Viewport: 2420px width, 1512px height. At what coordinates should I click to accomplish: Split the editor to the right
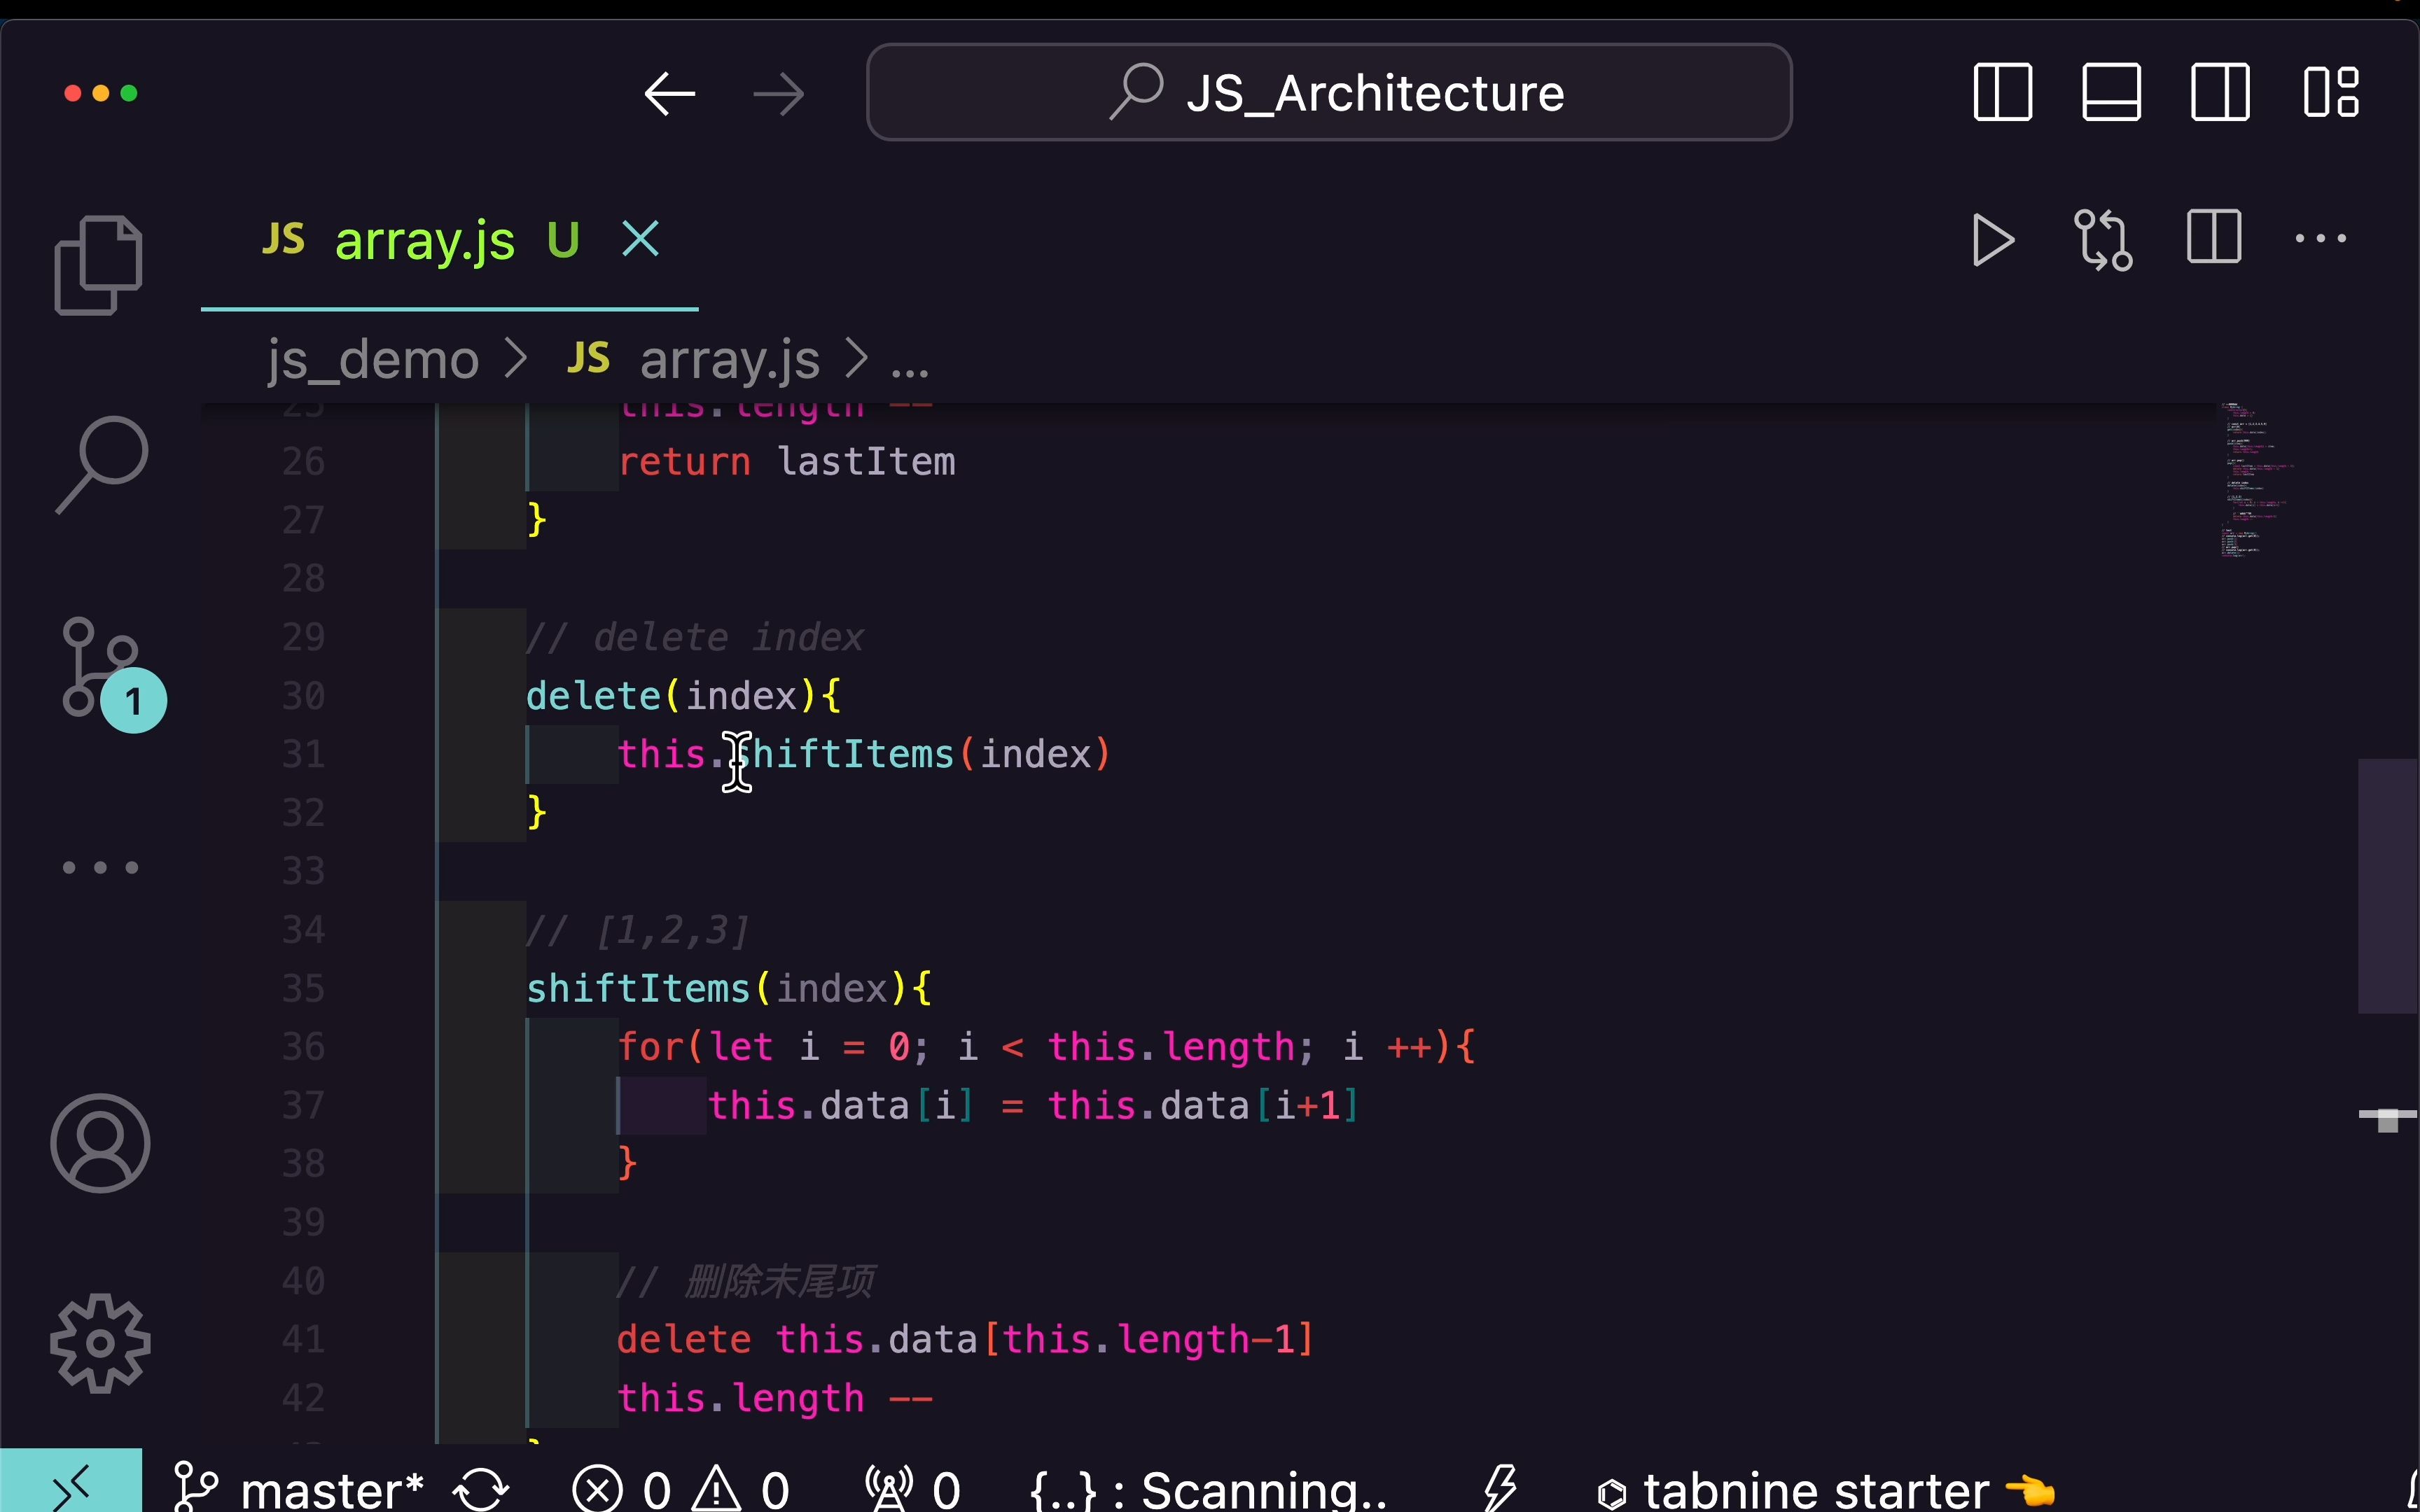pyautogui.click(x=2213, y=237)
